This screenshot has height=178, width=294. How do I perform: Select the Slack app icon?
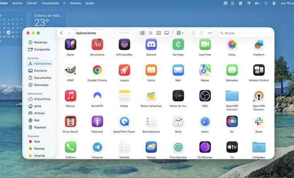click(259, 121)
